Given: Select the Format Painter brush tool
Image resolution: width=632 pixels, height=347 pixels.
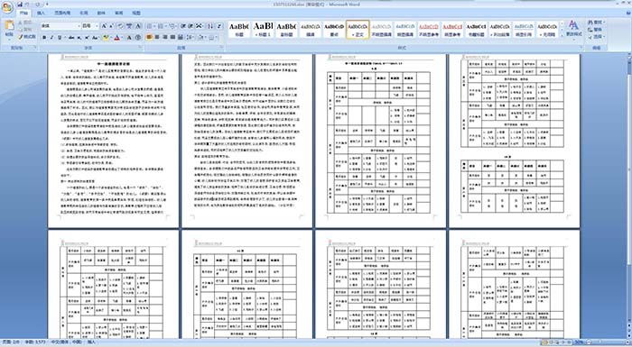Looking at the screenshot, I should point(26,37).
